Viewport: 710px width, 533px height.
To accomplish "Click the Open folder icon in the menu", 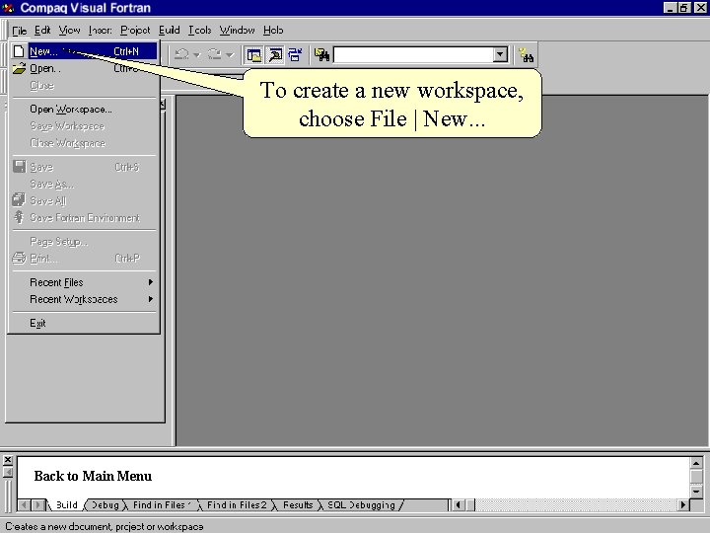I will point(19,68).
